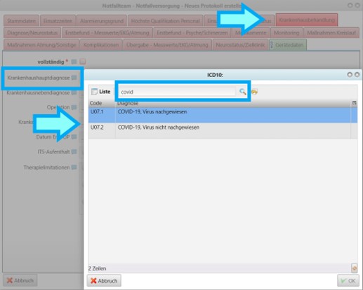Click Abbruch in the ICD10 dialog

[x=104, y=280]
